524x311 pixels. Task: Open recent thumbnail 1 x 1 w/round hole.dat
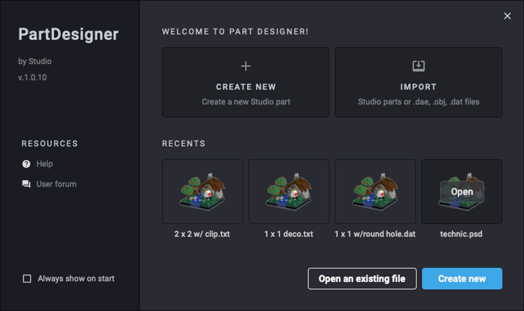coord(375,191)
